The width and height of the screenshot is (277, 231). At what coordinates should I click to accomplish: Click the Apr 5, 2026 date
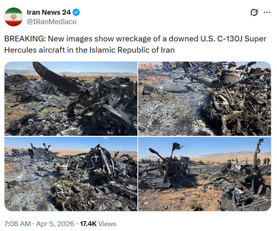tap(55, 224)
